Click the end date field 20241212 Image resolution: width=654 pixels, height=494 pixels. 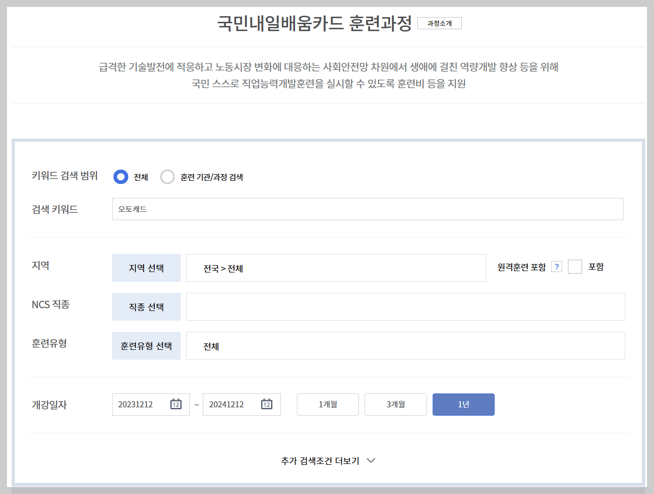[x=242, y=405]
